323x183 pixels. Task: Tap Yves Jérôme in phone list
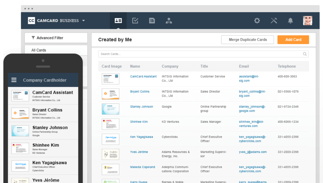(x=43, y=179)
